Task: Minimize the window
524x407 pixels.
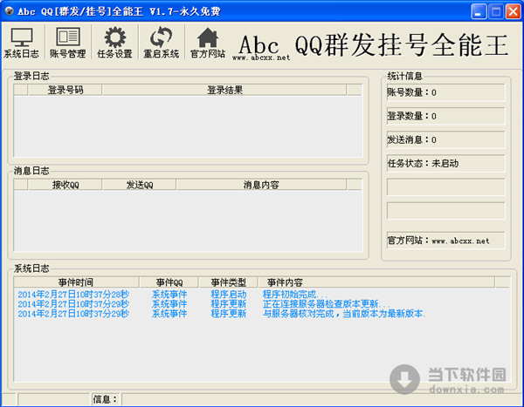Action: (x=479, y=11)
